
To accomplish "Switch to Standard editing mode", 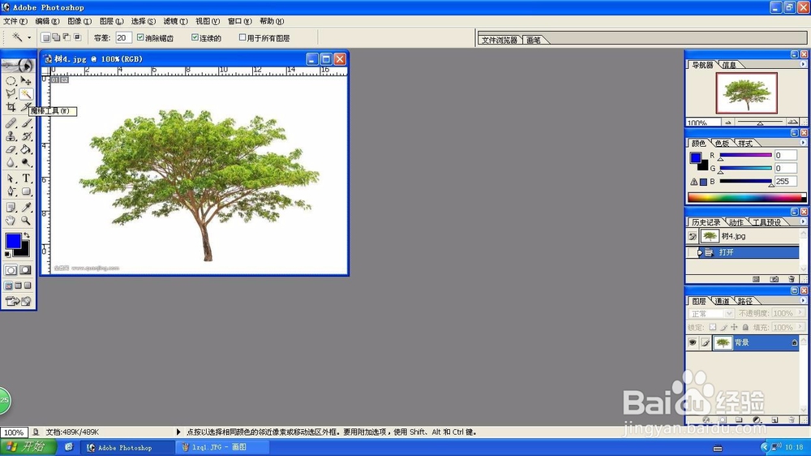I will coord(11,270).
